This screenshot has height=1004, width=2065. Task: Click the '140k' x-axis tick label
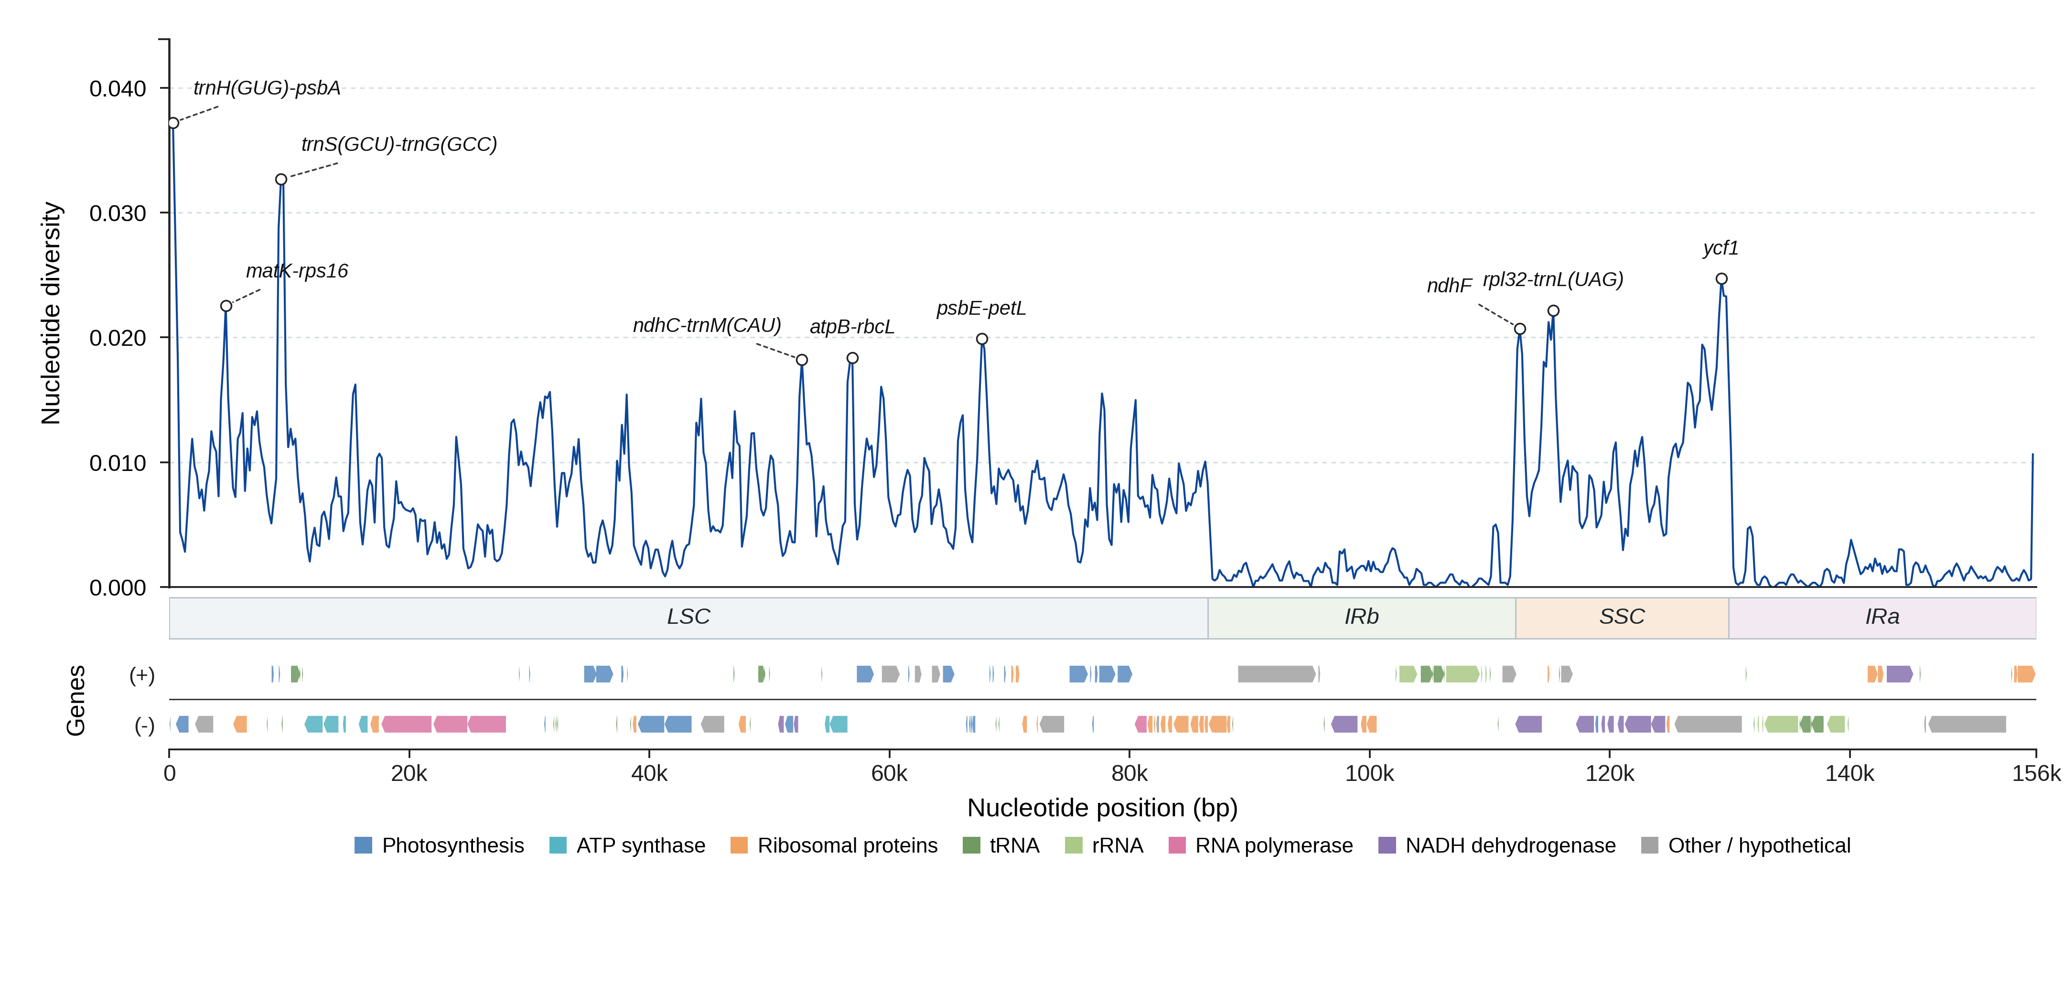[1850, 774]
